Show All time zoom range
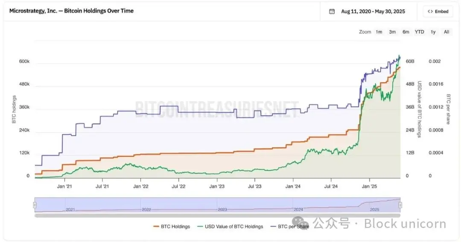 point(446,32)
